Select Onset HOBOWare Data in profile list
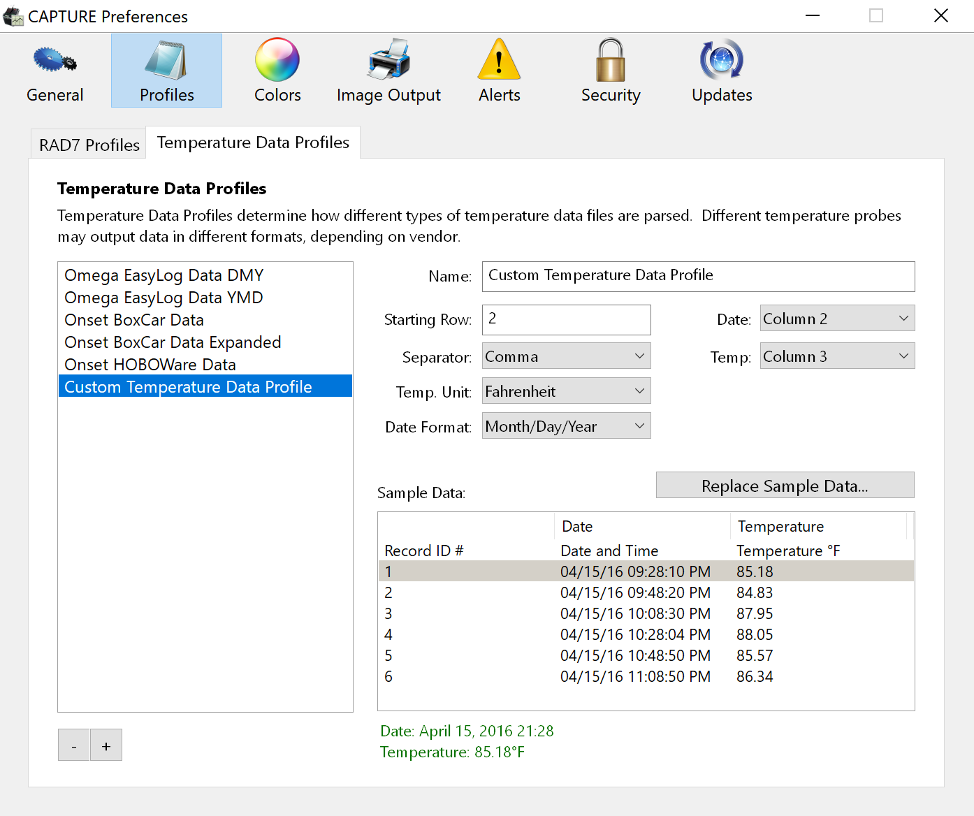Image resolution: width=974 pixels, height=816 pixels. point(150,365)
